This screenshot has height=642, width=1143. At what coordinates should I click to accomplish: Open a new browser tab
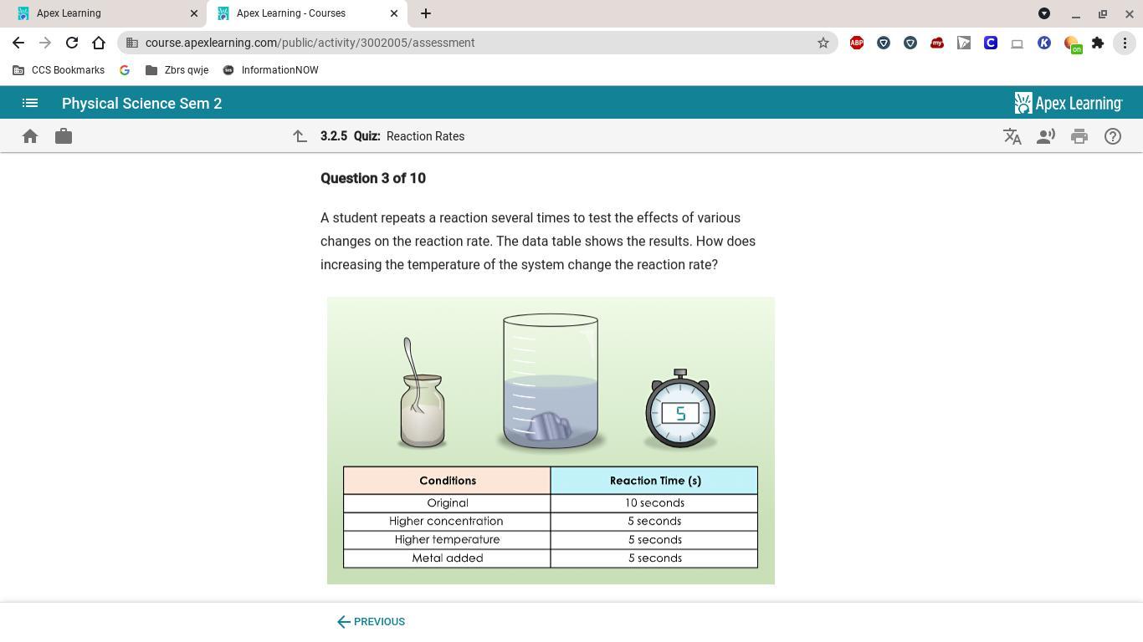426,13
